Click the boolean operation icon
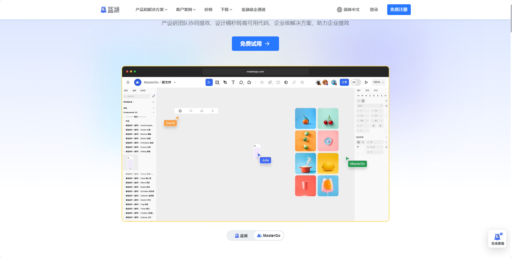 (x=270, y=82)
